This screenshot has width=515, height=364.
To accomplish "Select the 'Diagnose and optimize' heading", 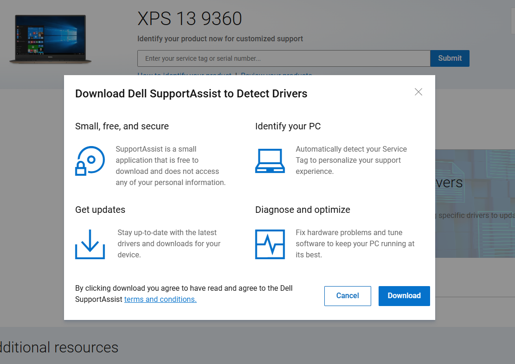I will point(303,210).
